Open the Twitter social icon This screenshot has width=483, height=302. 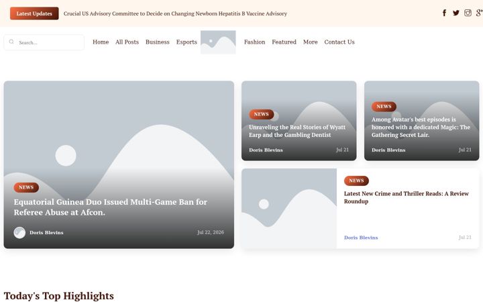click(456, 13)
